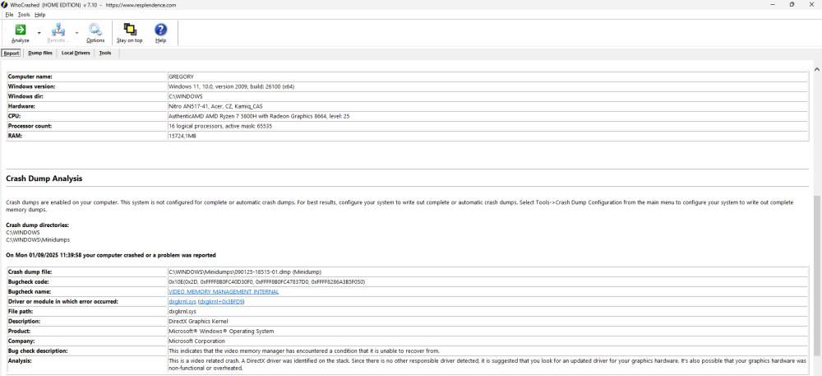Switch to the Report tab
The image size is (822, 376).
tap(11, 53)
